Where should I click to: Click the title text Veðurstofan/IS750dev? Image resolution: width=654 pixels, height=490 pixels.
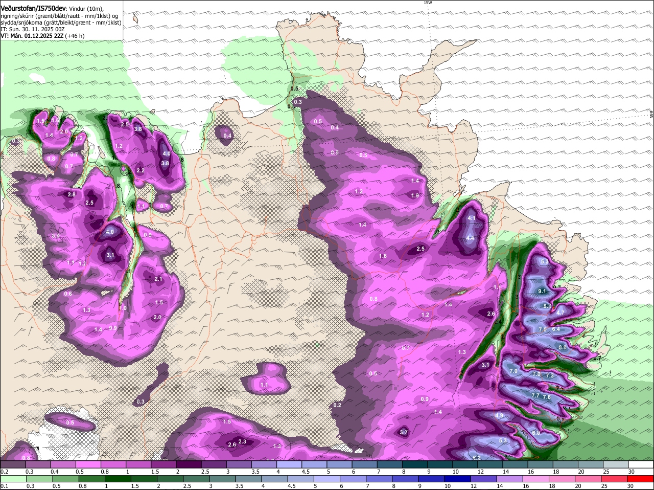click(33, 9)
